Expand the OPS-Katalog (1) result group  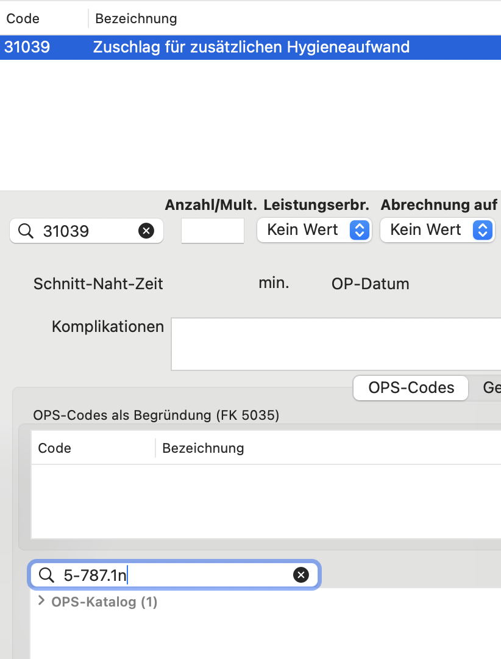point(41,601)
